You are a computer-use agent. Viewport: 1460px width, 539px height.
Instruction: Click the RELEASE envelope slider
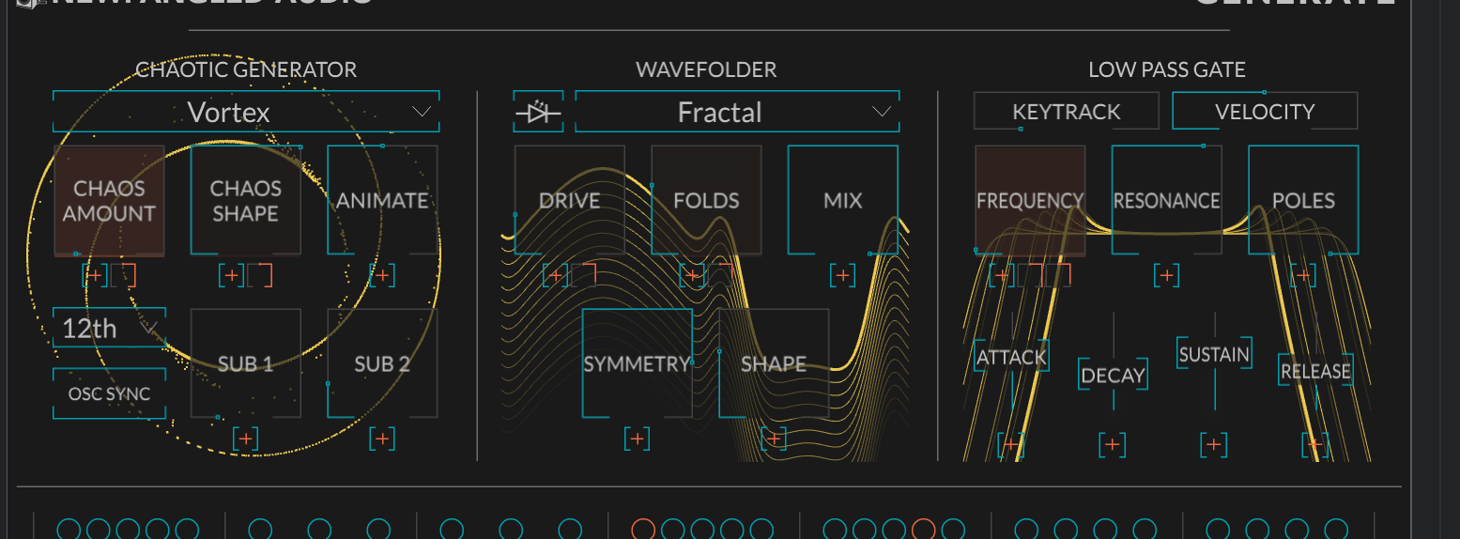1315,371
